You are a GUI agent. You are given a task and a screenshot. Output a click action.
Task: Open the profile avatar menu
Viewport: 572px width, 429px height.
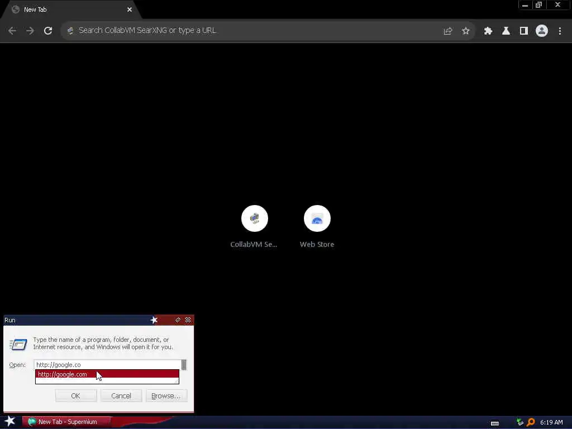[541, 31]
